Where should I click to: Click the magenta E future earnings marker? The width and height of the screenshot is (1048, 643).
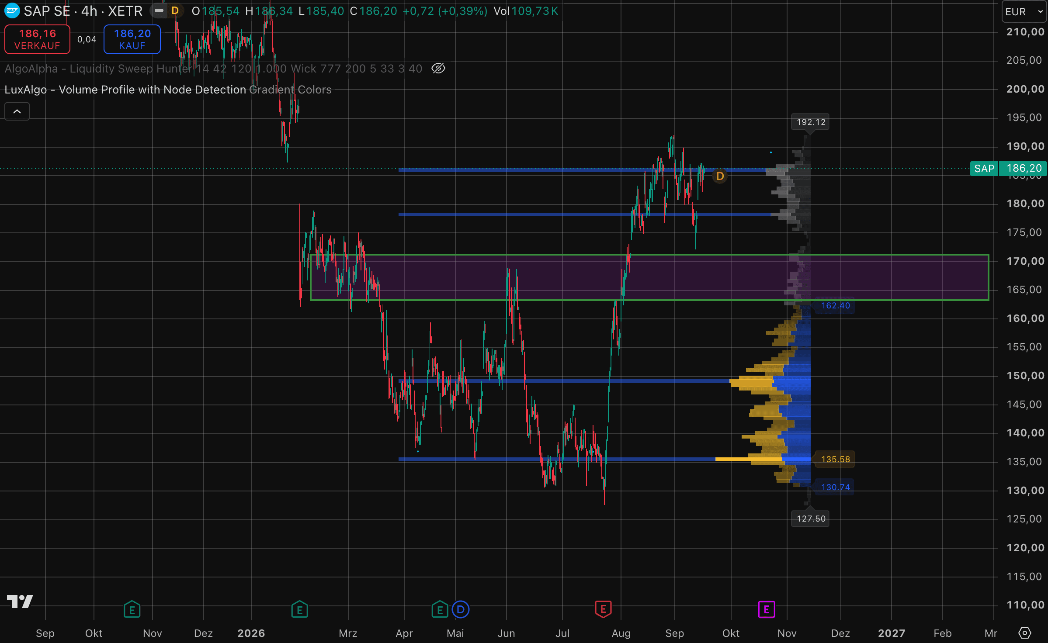pos(767,609)
